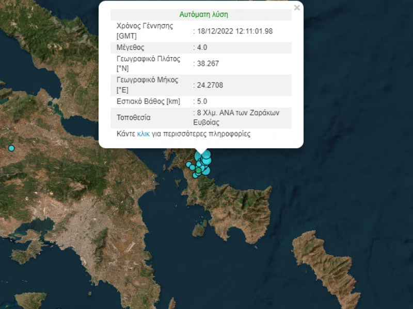This screenshot has width=413, height=309.
Task: Select the leftmost cyan marker in the cluster
Action: (188, 165)
